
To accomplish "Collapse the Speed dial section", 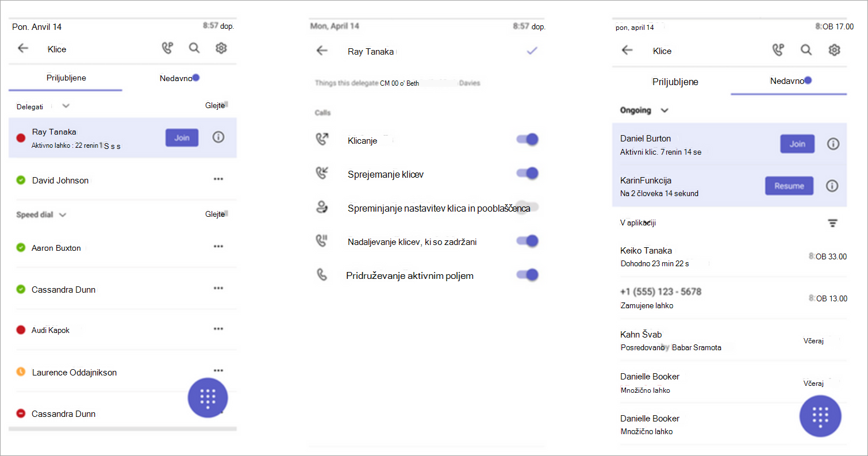I will [63, 214].
